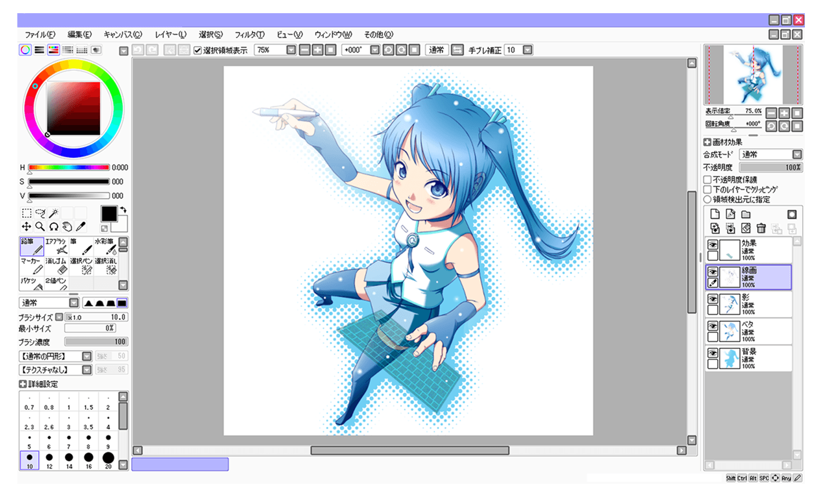
Task: Select the 10 brush size preset
Action: pyautogui.click(x=30, y=460)
